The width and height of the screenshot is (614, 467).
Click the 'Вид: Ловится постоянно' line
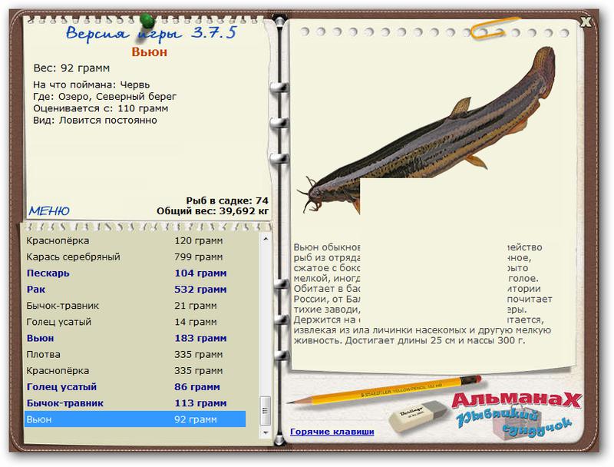[x=94, y=121]
